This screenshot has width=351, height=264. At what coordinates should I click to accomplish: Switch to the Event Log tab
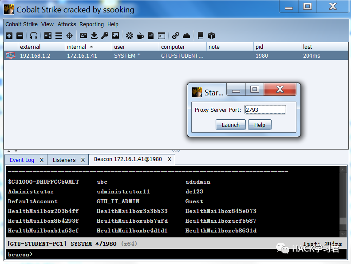[22, 160]
